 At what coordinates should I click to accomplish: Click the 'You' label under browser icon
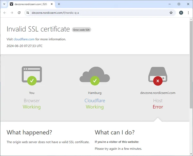click(x=32, y=93)
